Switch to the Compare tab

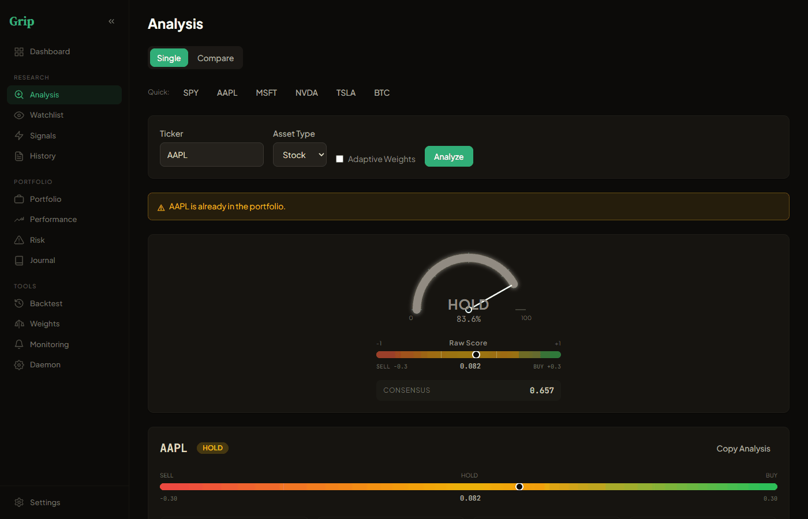coord(215,58)
